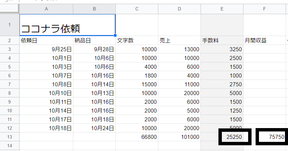Click the 手数料 header cell
Viewport: 288px width, 151px height.
[222, 40]
